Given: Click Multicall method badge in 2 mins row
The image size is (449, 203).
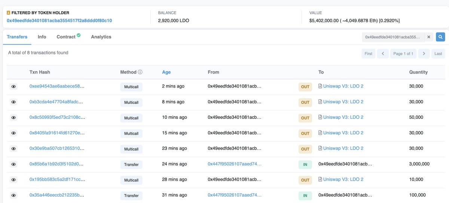Looking at the screenshot, I should pyautogui.click(x=131, y=87).
